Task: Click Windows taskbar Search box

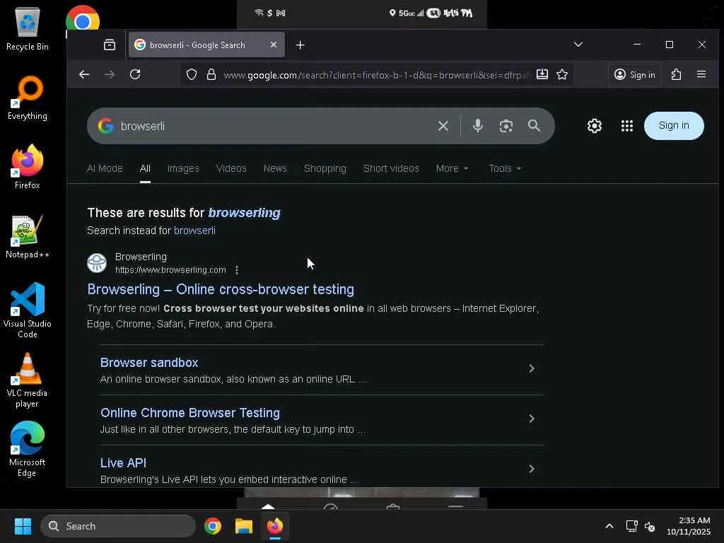Action: 118,526
